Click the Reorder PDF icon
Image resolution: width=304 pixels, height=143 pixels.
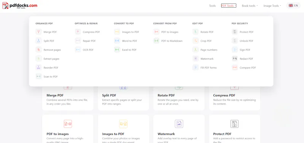click(39, 68)
